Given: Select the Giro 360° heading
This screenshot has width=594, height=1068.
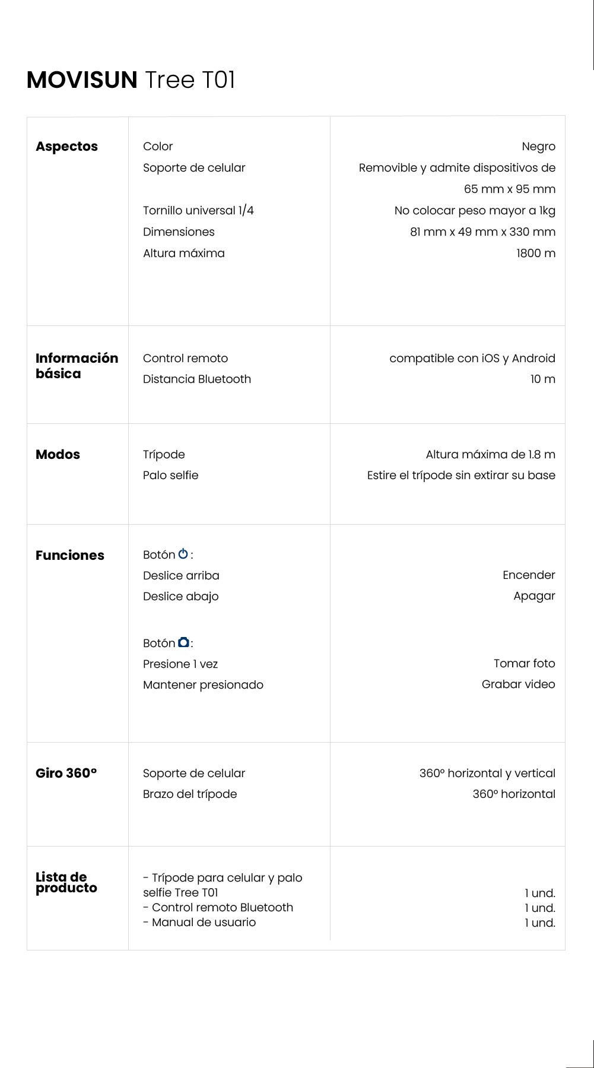Looking at the screenshot, I should 66,774.
